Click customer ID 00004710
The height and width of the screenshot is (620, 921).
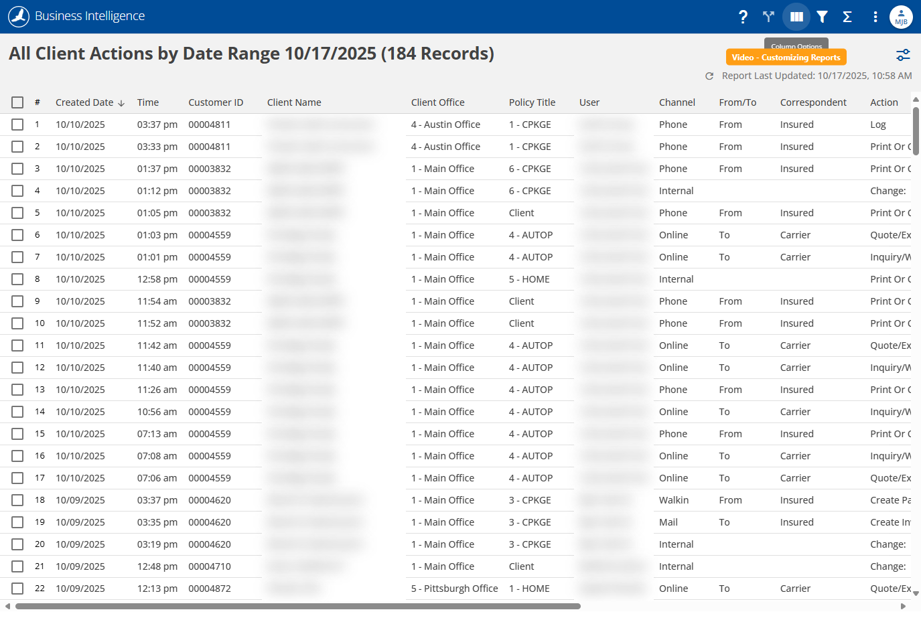pos(210,566)
